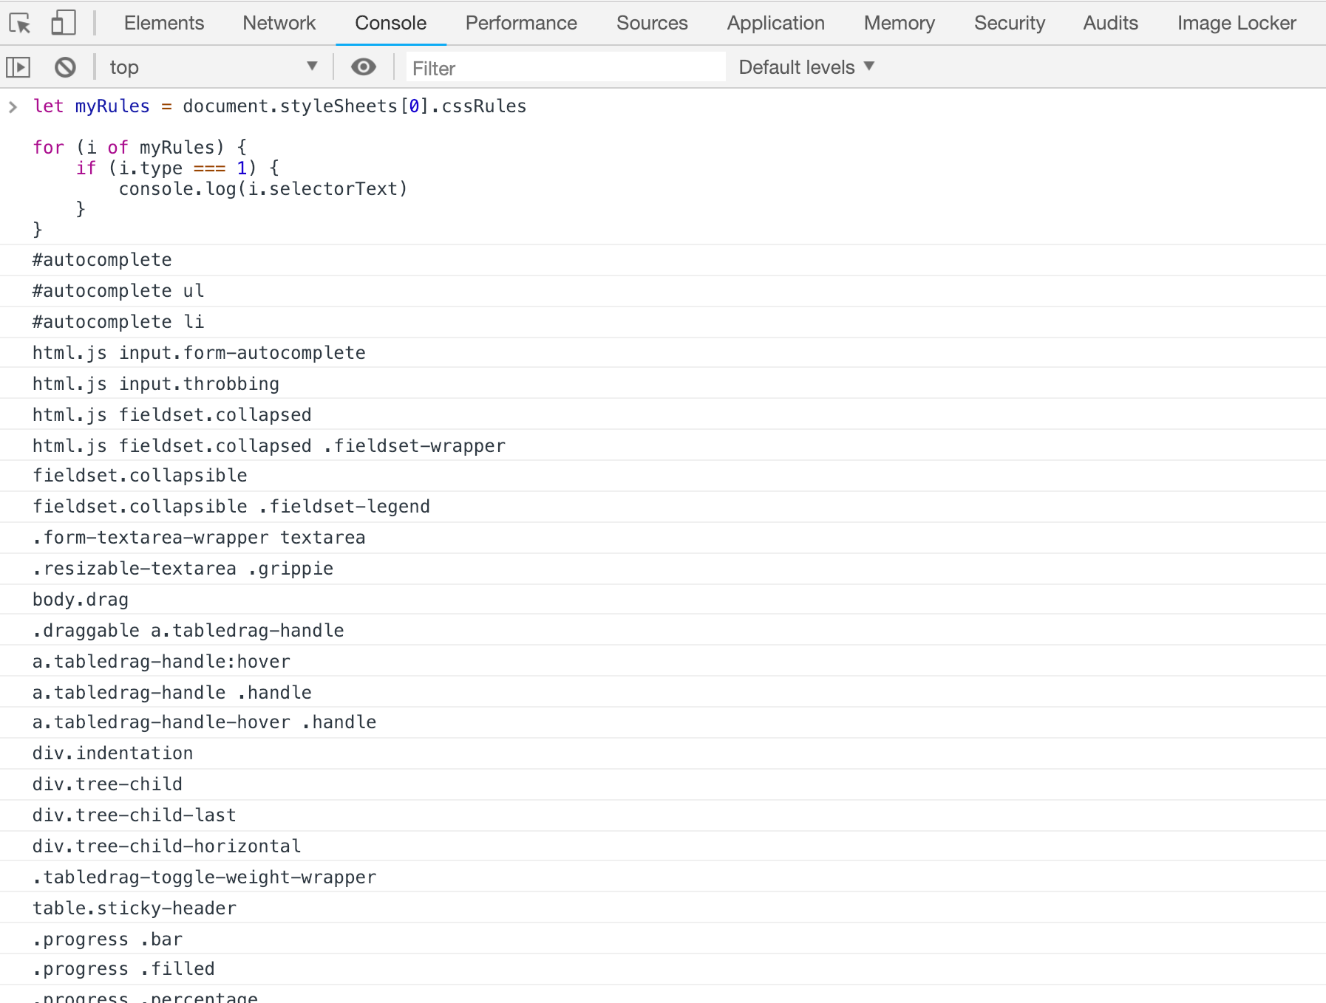Click the input prompt chevron beside the code
This screenshot has height=1003, width=1326.
13,107
